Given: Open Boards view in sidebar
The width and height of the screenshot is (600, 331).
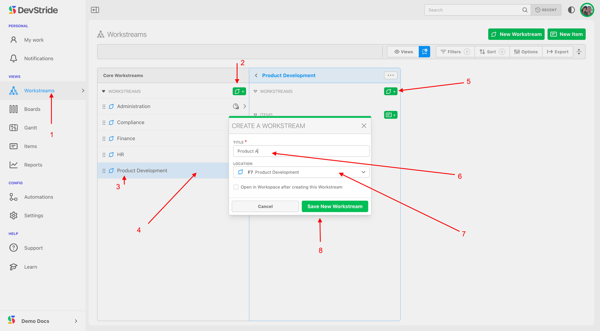Looking at the screenshot, I should [x=32, y=109].
